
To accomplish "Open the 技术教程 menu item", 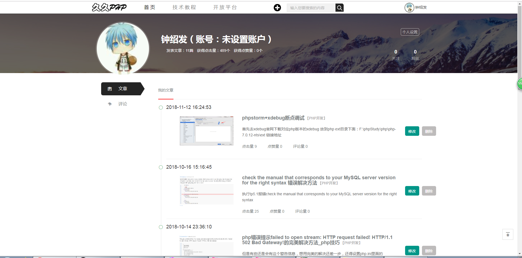I will click(184, 7).
